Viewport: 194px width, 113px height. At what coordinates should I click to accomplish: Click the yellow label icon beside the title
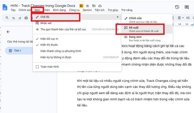coord(81,6)
